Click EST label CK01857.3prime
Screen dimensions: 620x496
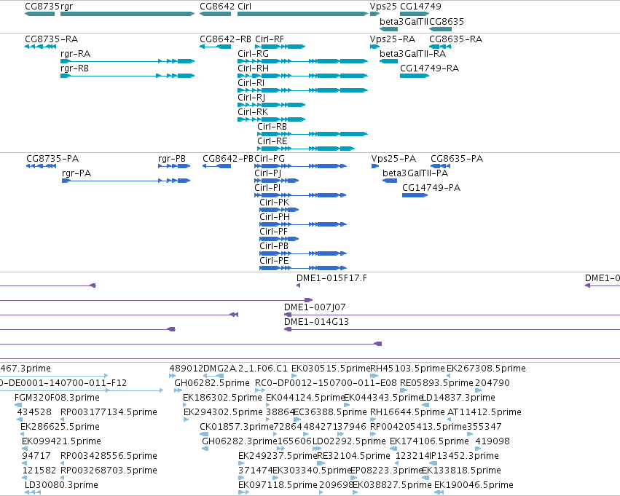237,427
